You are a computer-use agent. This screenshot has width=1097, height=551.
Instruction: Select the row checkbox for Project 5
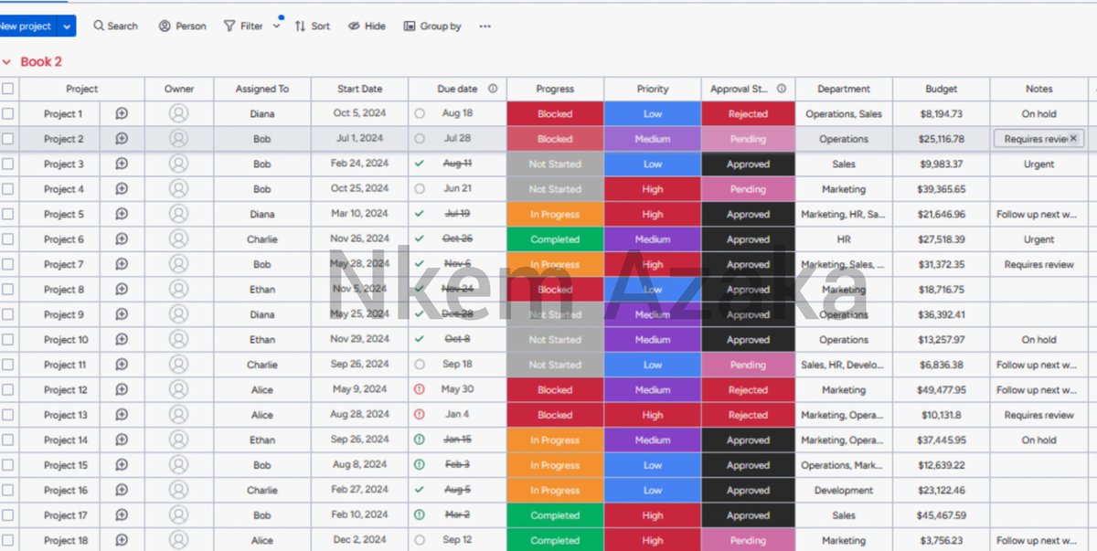point(8,214)
